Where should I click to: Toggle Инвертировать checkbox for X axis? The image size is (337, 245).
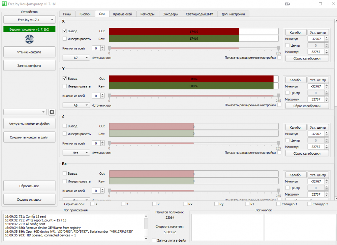click(65, 39)
